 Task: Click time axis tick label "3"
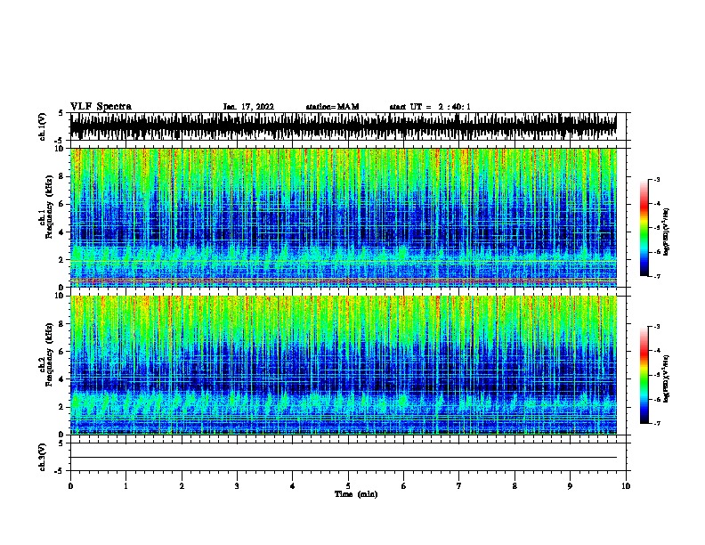click(237, 486)
